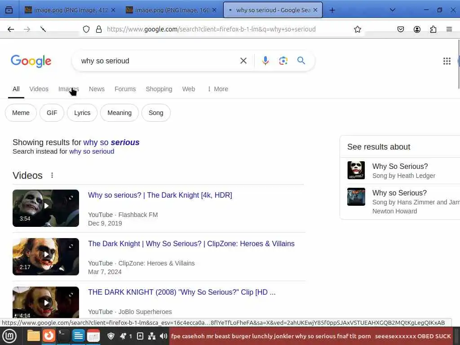Play the 4:14 video thumbnail
Screen dimensions: 460x345
(46, 302)
